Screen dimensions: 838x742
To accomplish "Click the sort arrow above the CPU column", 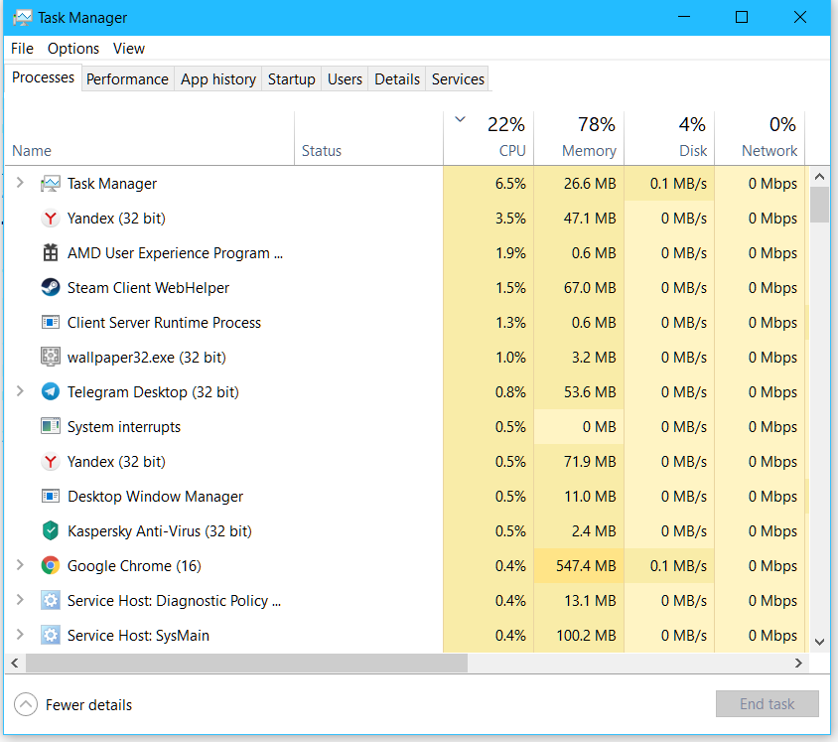I will tap(460, 119).
